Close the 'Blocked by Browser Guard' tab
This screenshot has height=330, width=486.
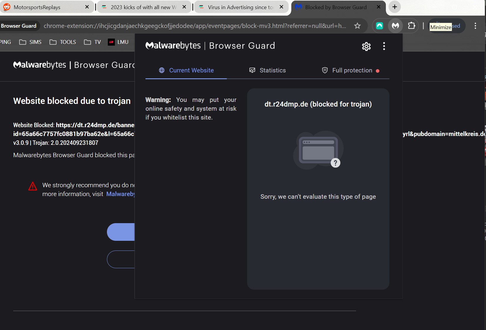click(x=378, y=7)
